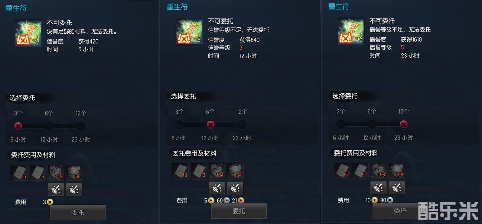Click the crystal icon below the 198 pot material
Viewport: 482px width, 224px height.
tap(397, 188)
